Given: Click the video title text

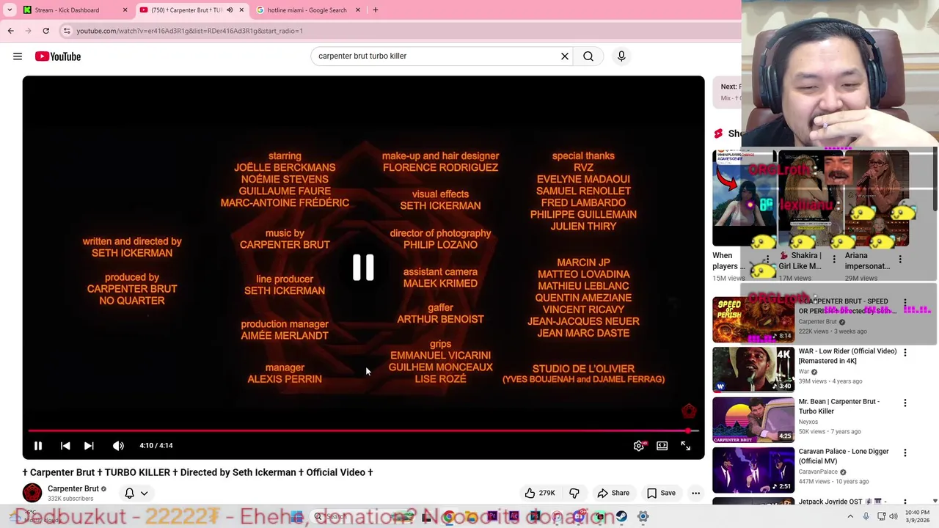Looking at the screenshot, I should point(198,473).
